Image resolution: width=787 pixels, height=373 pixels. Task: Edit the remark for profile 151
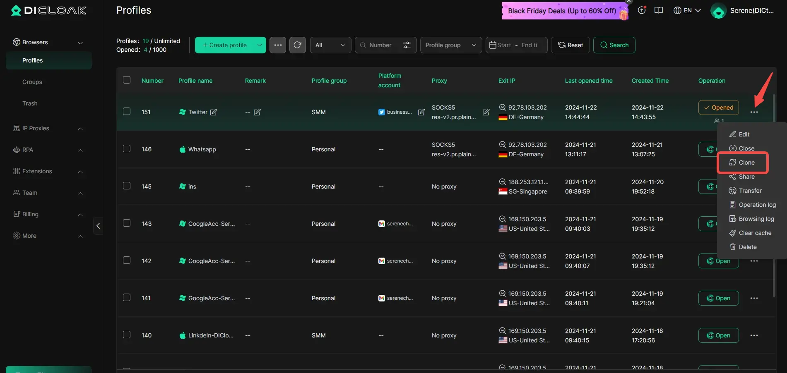click(257, 112)
